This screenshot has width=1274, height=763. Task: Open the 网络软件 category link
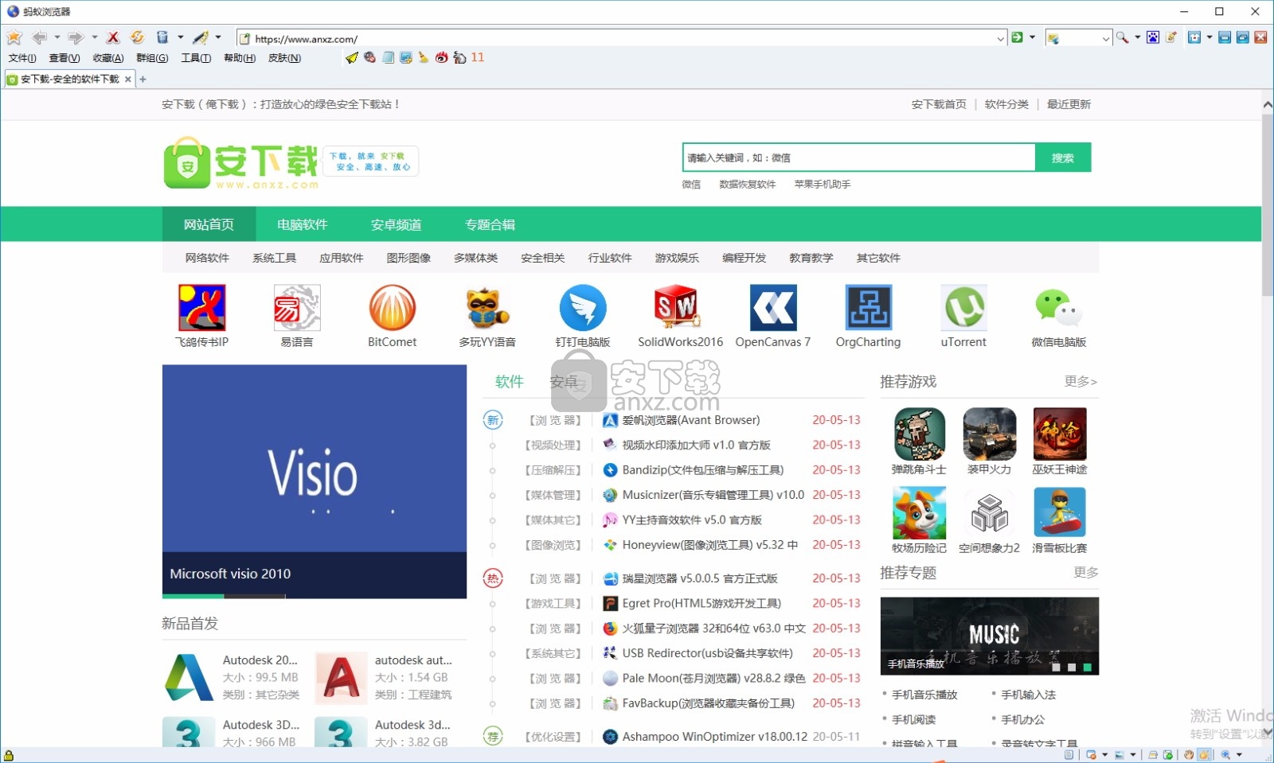click(x=207, y=258)
